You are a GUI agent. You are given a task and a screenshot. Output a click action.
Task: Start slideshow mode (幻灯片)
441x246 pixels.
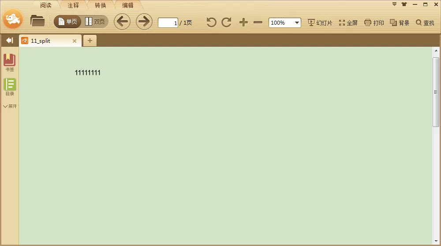(320, 23)
